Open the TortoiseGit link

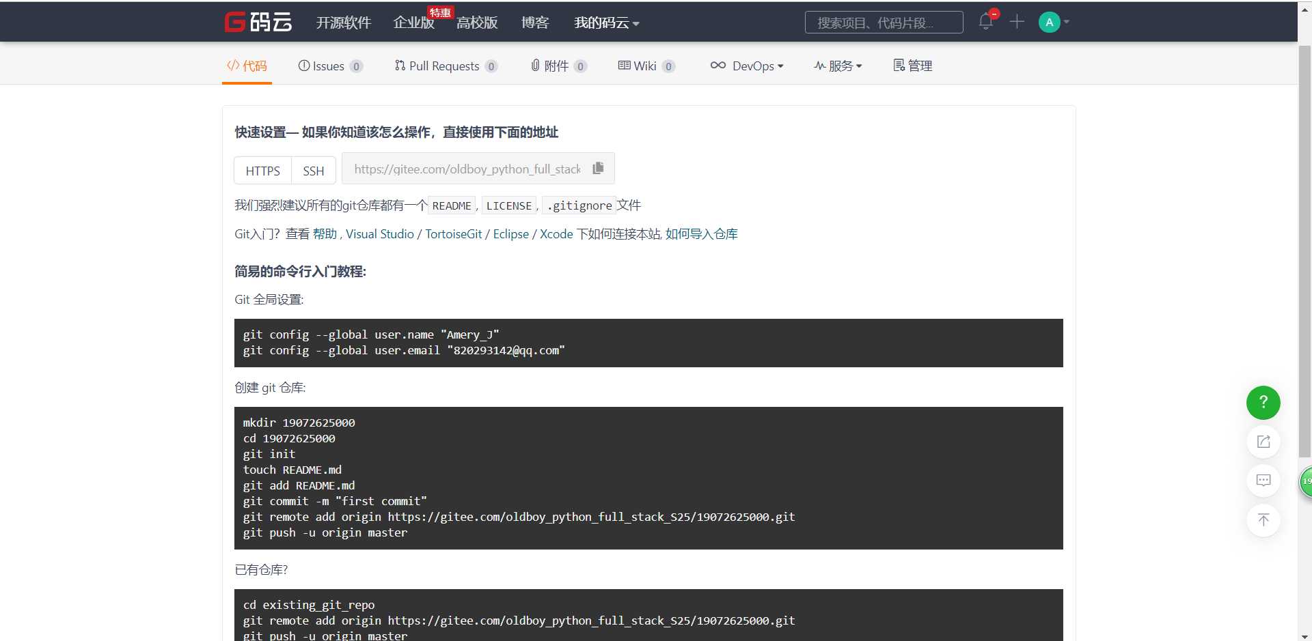454,234
